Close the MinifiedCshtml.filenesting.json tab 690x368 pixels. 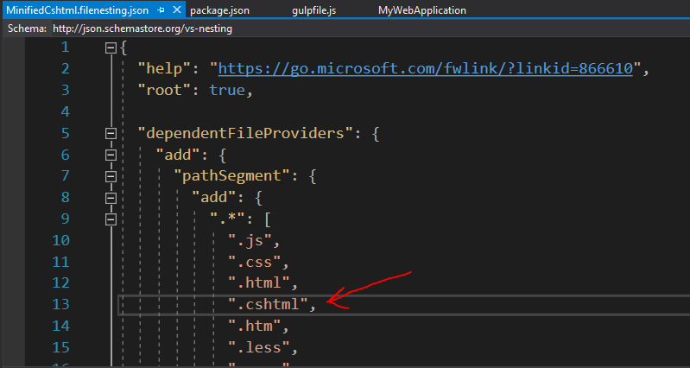(176, 10)
